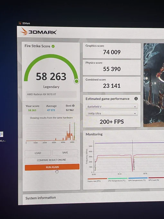The image size is (164, 219).
Task: Click AMD Radeon RX 9070 XT field
Action: [51, 94]
